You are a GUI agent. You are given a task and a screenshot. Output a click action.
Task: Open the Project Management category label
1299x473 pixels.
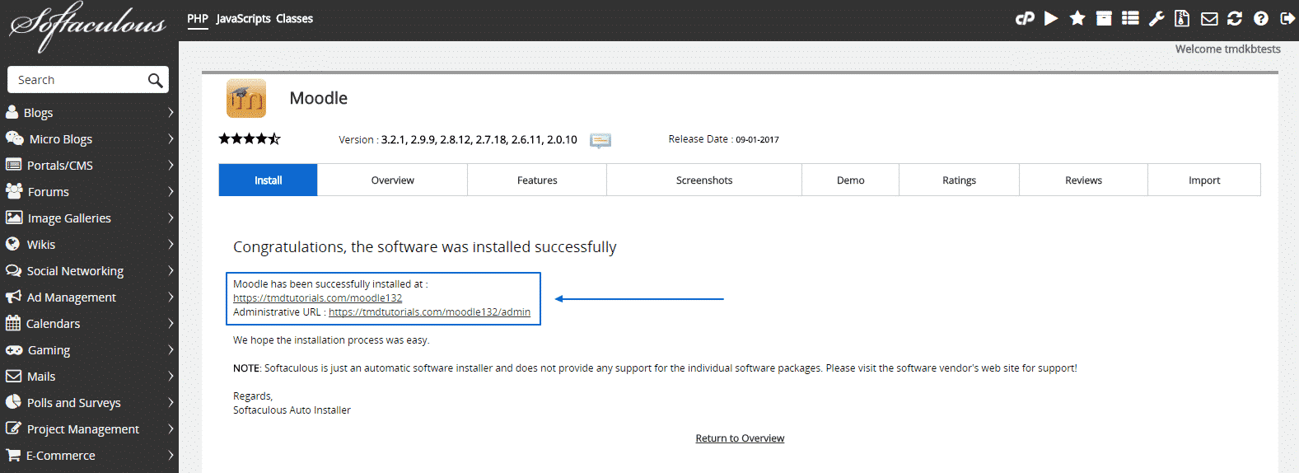coord(83,429)
